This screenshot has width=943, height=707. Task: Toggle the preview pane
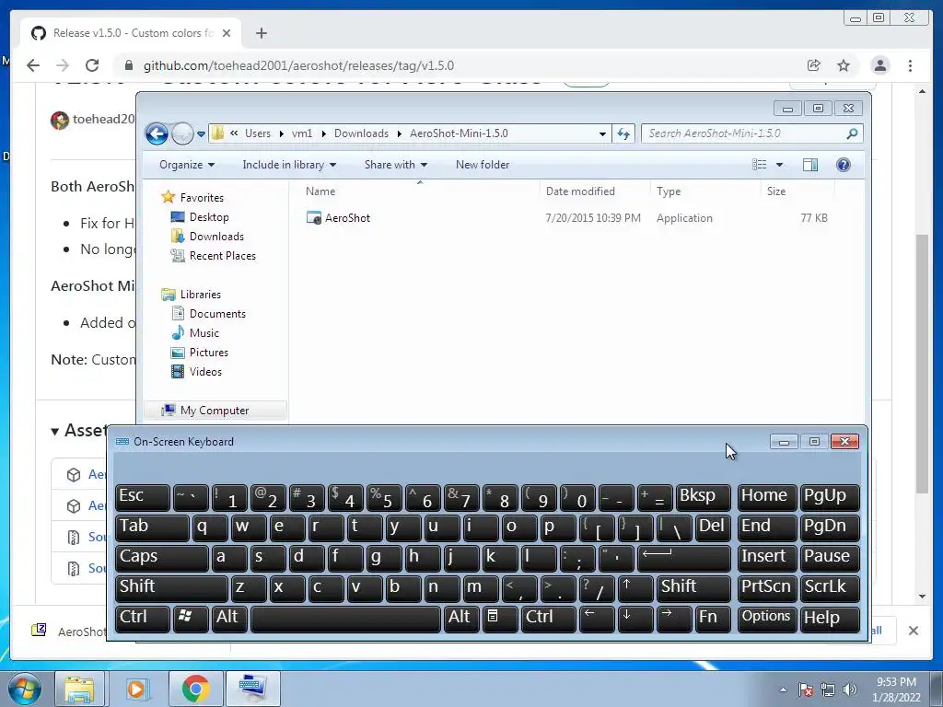[810, 165]
